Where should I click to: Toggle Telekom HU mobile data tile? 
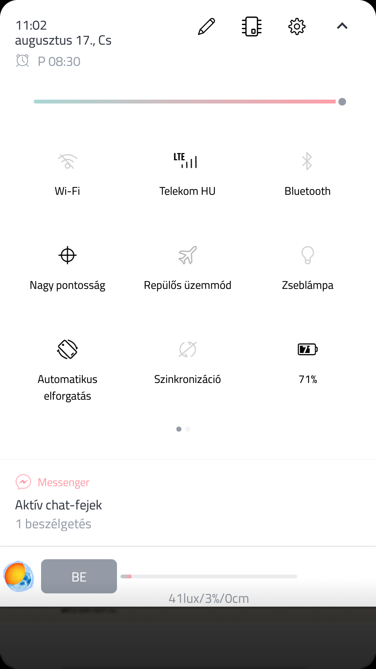click(187, 161)
